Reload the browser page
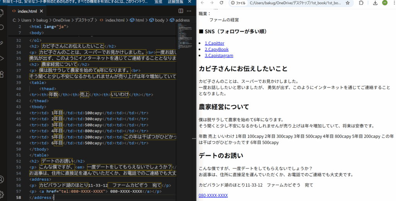 221,3
